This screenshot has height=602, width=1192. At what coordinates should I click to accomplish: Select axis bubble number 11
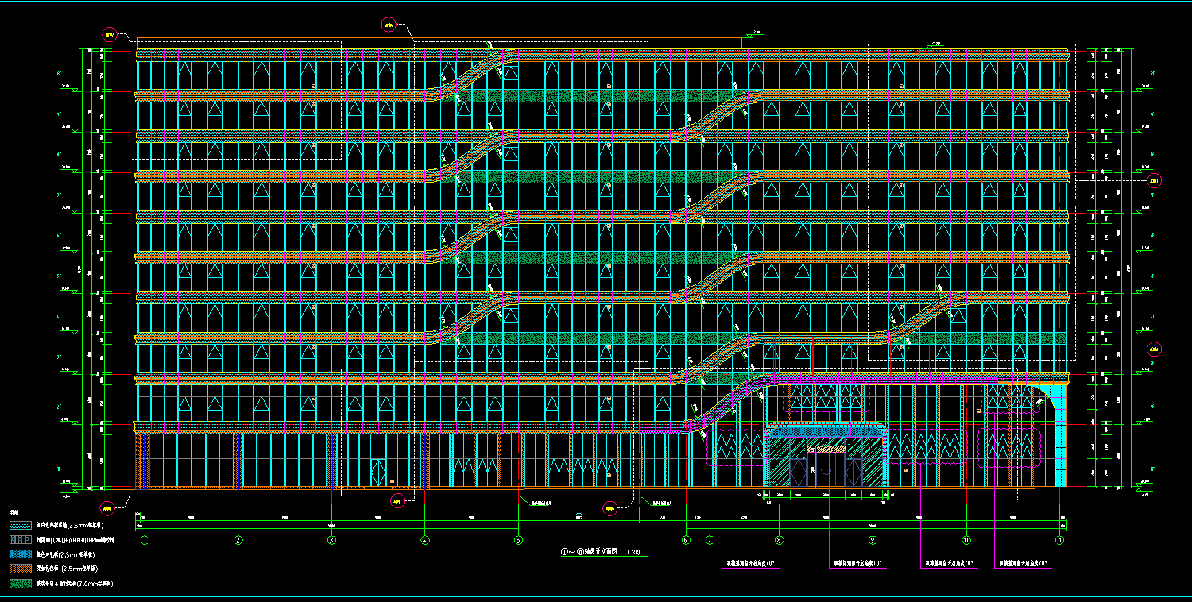click(1059, 540)
